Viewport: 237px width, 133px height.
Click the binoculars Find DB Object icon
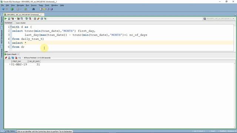[x=34, y=9]
